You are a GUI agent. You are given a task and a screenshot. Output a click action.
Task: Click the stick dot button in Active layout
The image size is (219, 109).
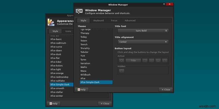[x=145, y=60]
